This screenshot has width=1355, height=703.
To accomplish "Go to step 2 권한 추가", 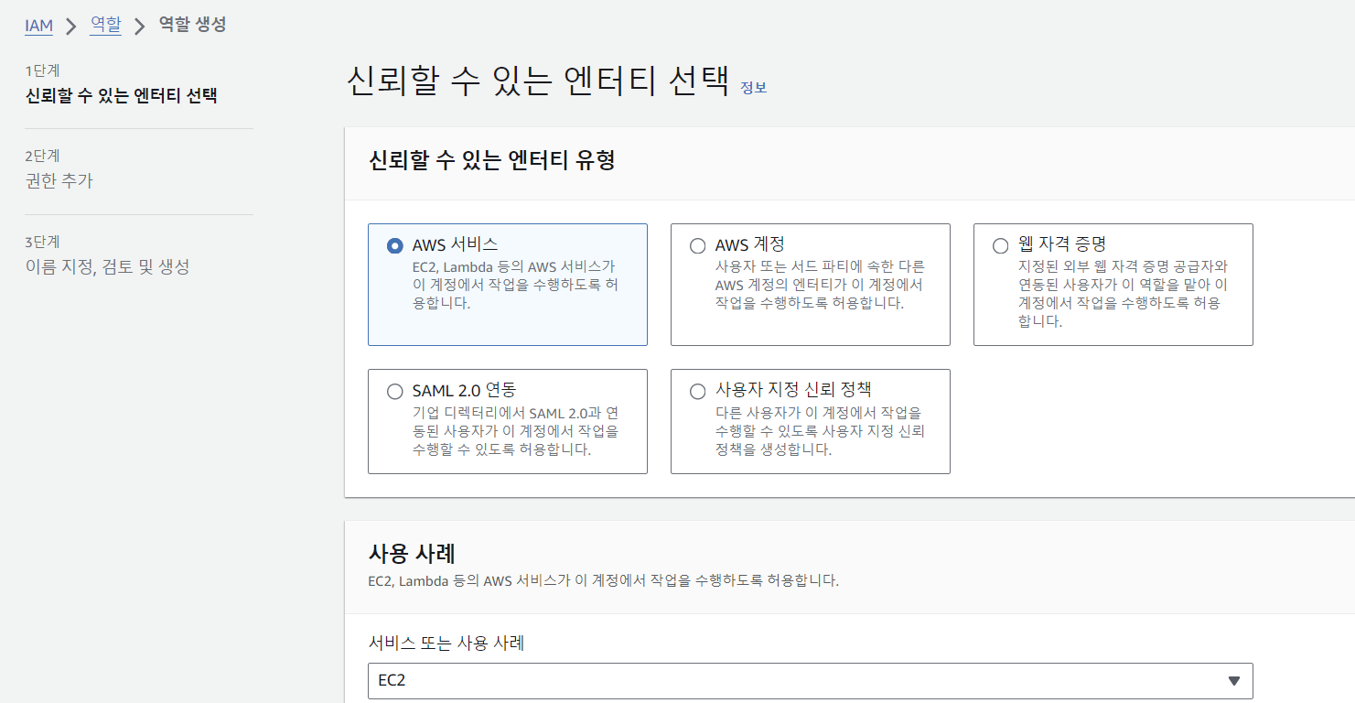I will [59, 180].
